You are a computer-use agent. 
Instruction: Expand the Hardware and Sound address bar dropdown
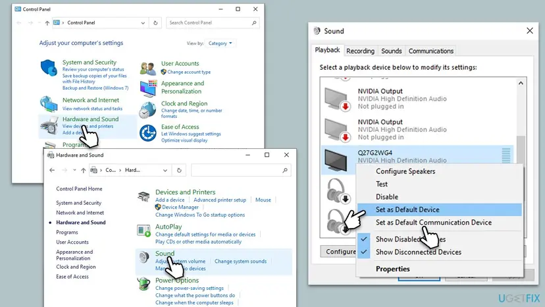pos(165,170)
